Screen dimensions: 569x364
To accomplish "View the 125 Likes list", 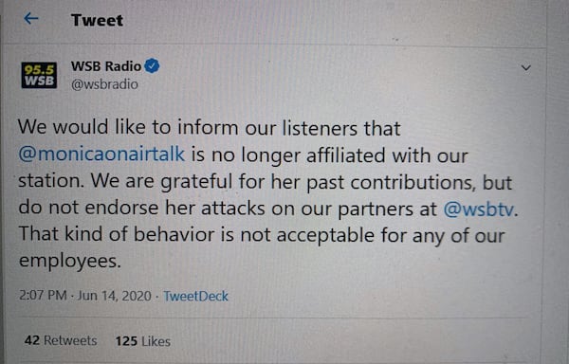I will 142,341.
